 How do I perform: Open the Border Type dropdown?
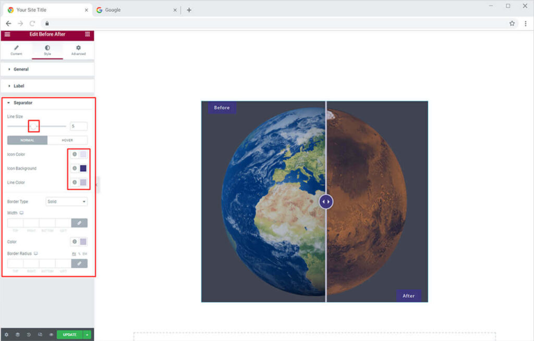click(x=67, y=201)
